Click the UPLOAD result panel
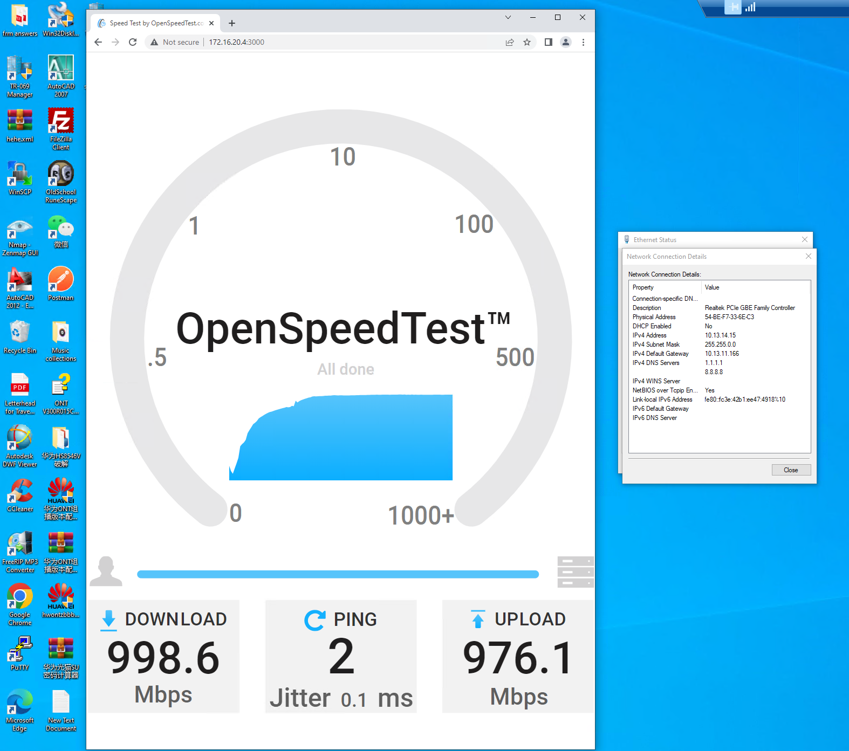The height and width of the screenshot is (751, 849). (518, 656)
